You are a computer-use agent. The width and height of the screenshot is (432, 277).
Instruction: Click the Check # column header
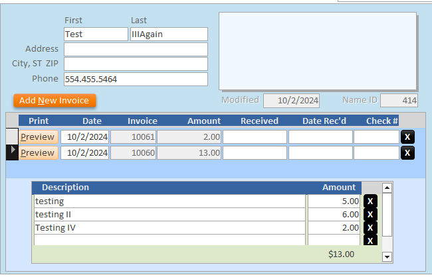(x=382, y=121)
